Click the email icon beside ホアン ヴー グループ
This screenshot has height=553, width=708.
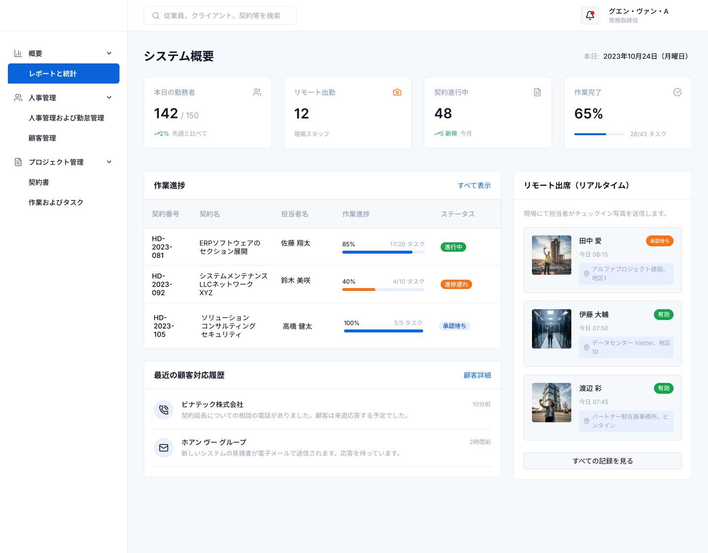164,448
